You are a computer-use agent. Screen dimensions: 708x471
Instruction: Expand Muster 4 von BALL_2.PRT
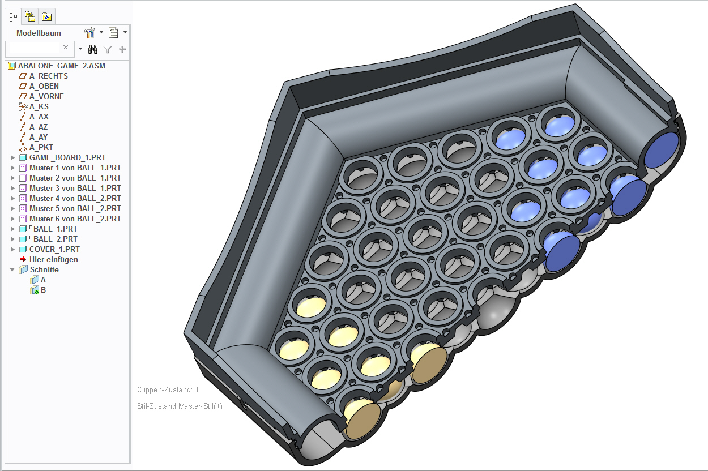tap(12, 198)
